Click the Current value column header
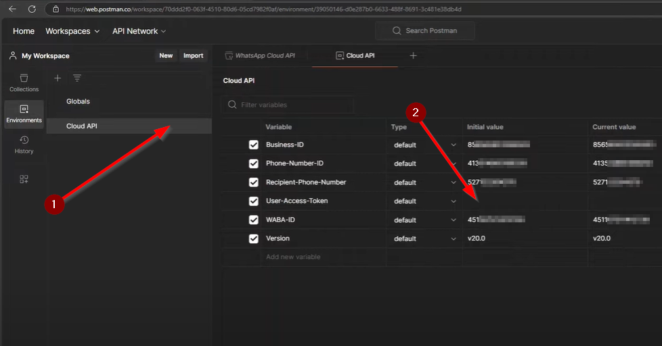 click(614, 127)
